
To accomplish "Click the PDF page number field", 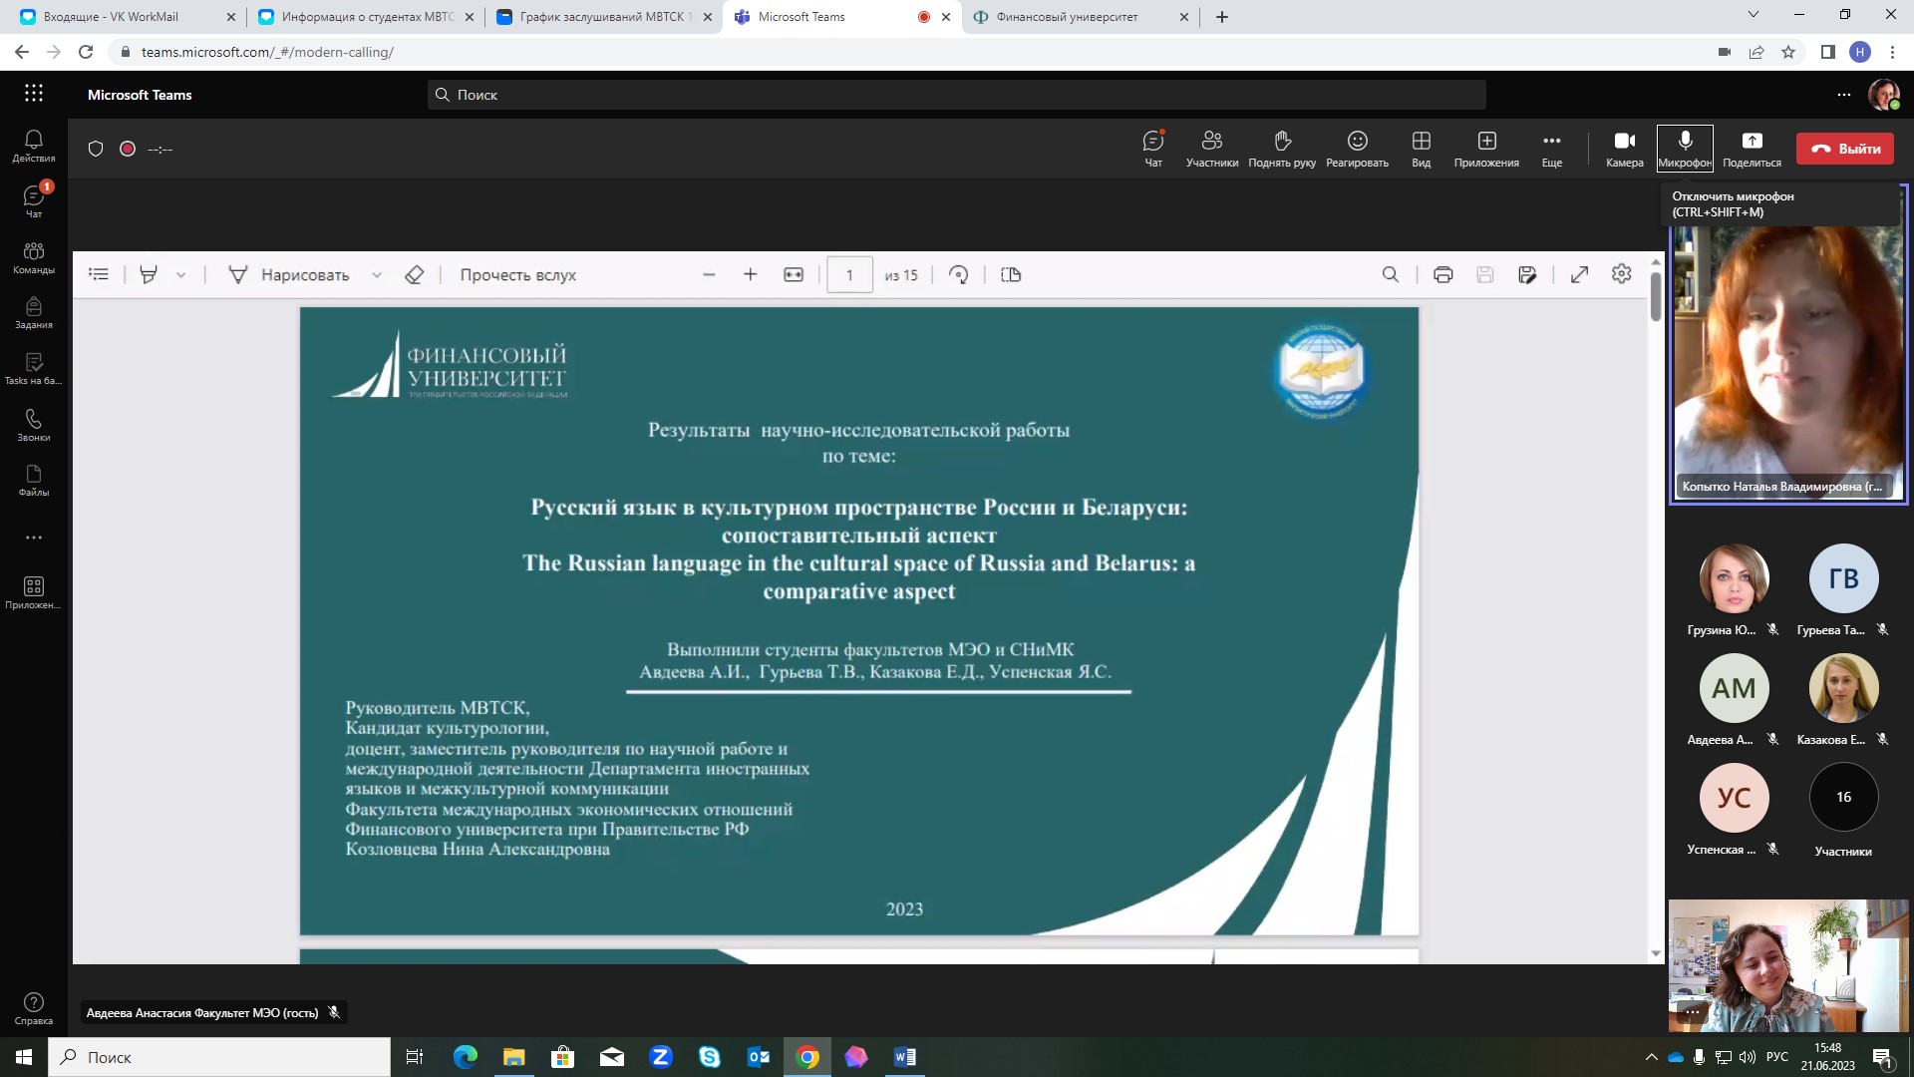I will click(x=849, y=275).
